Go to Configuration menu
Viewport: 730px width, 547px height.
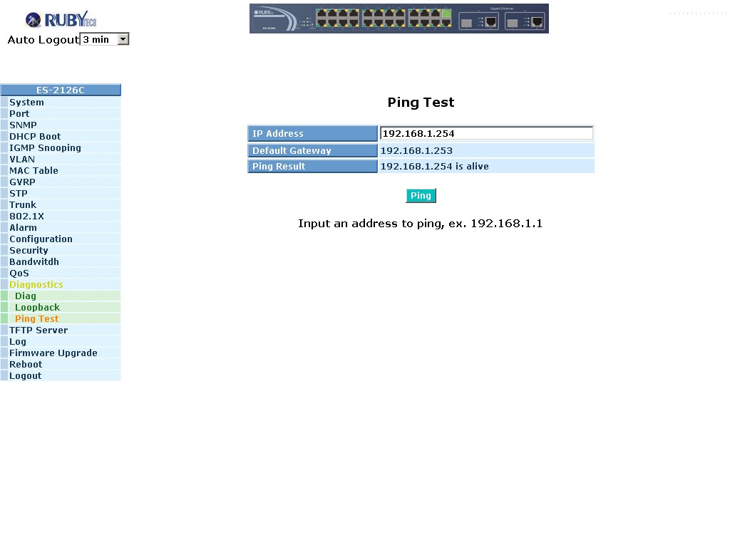click(x=41, y=239)
